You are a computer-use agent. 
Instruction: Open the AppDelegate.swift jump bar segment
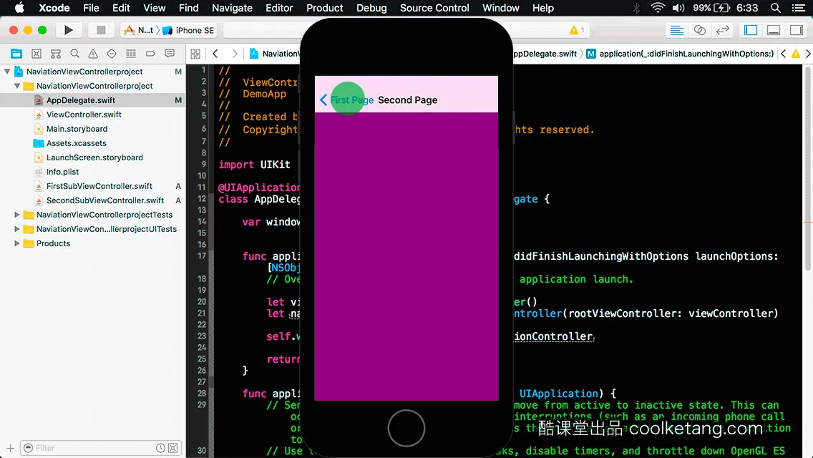click(x=545, y=54)
